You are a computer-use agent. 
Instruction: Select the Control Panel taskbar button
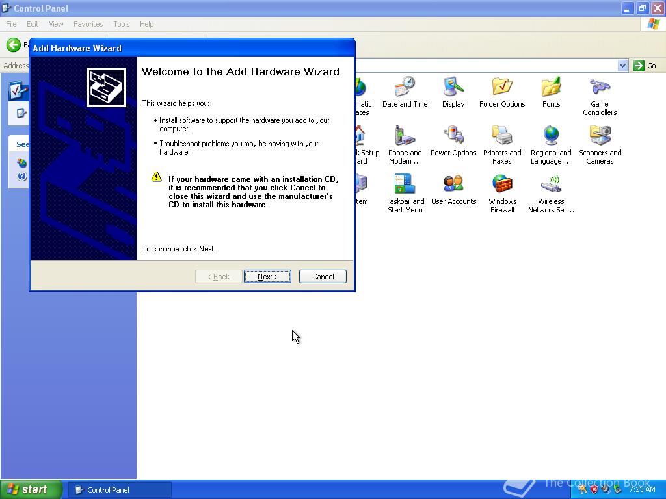point(120,490)
